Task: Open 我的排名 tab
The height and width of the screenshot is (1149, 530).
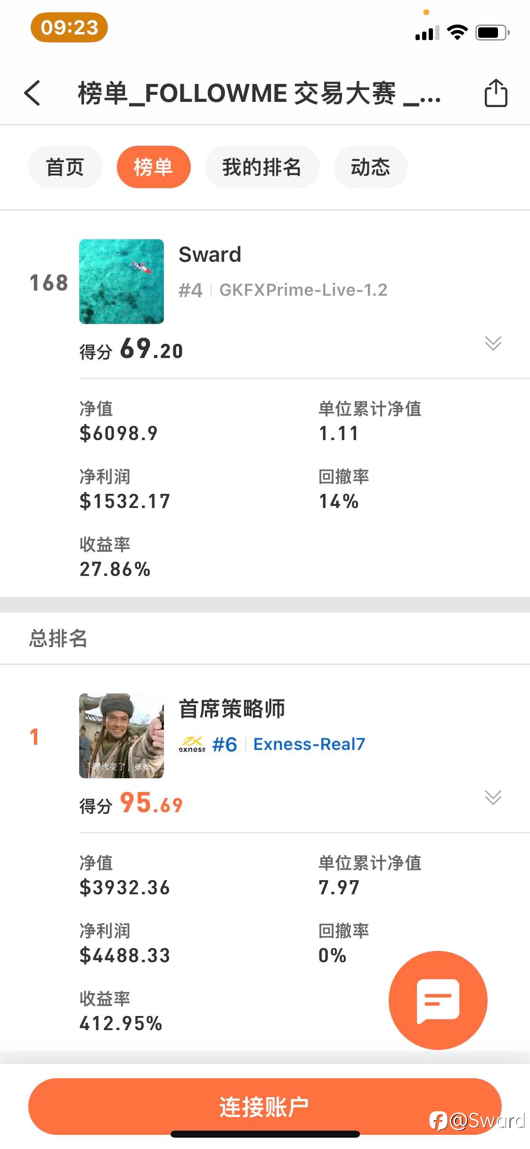Action: tap(262, 167)
